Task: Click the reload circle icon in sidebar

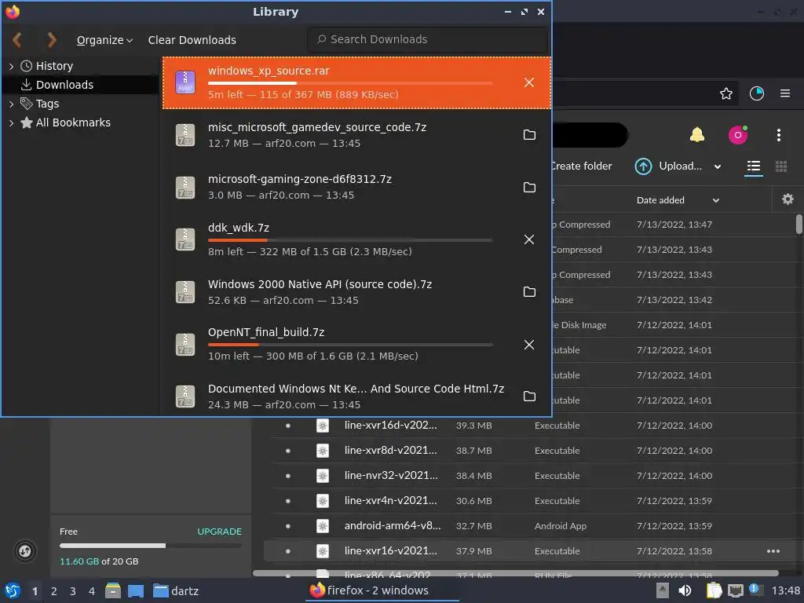Action: pyautogui.click(x=24, y=551)
